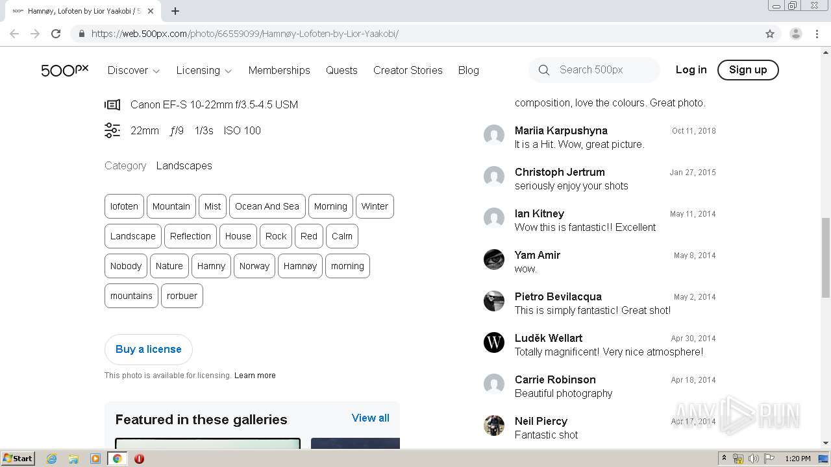Expand the Licensing dropdown
The image size is (831, 467).
tap(204, 70)
